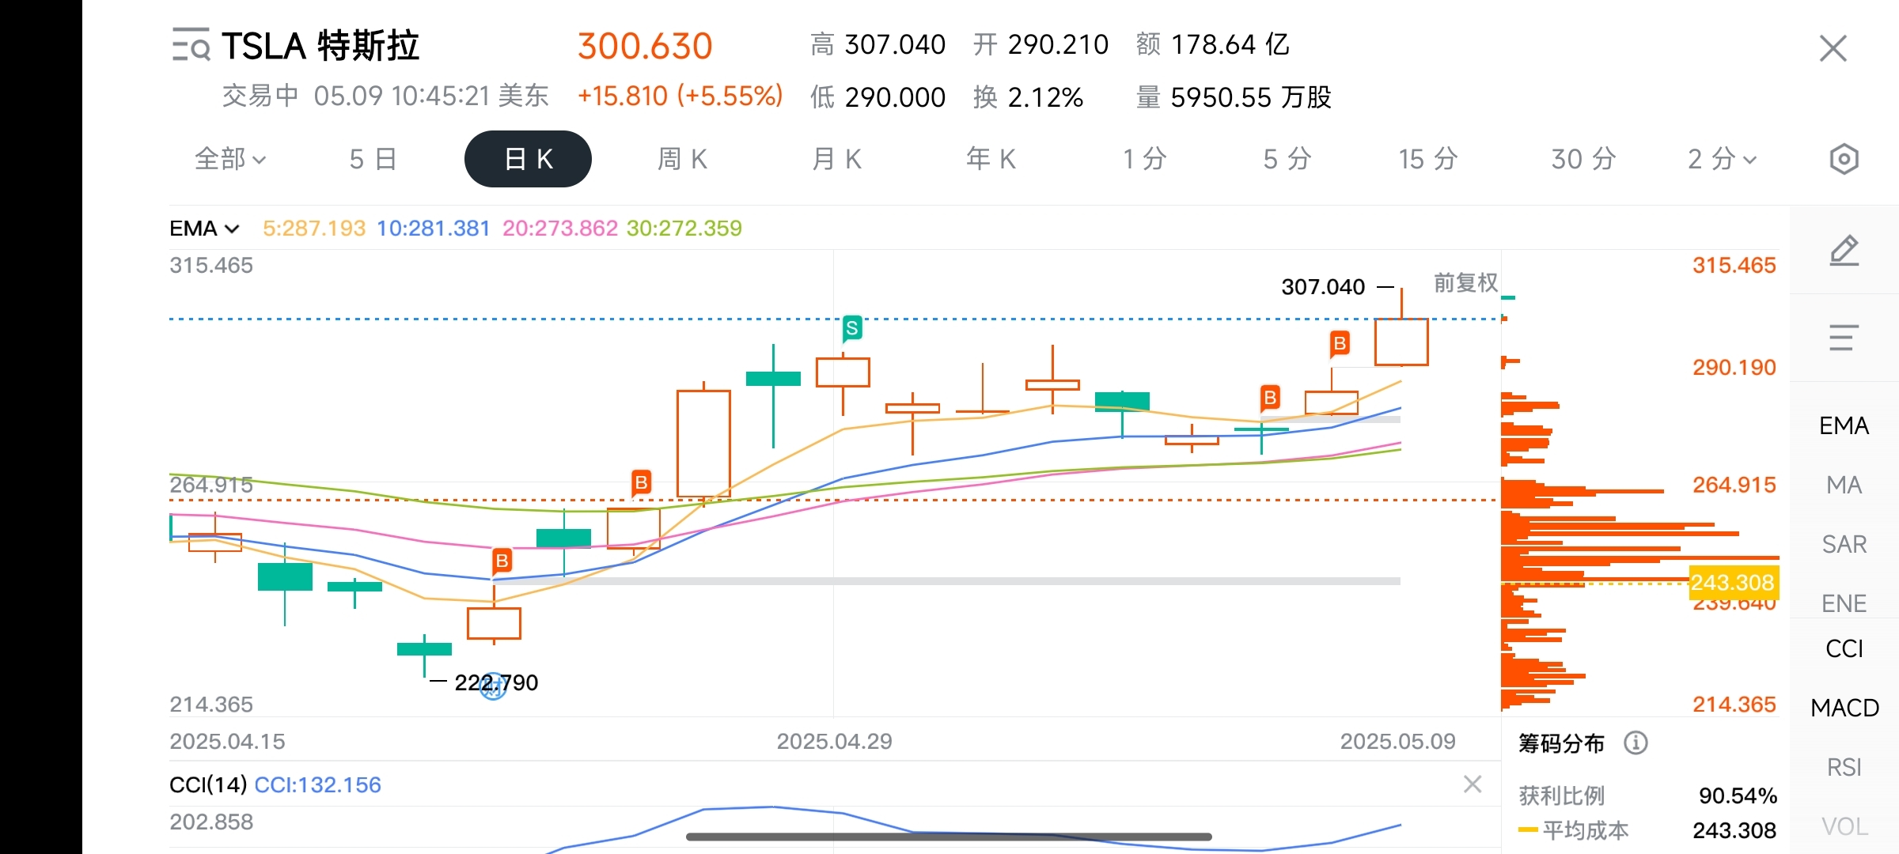Click the gray horizontal chart scrollbar
The height and width of the screenshot is (854, 1899).
pos(949,836)
